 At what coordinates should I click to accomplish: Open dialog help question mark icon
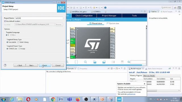5,65
